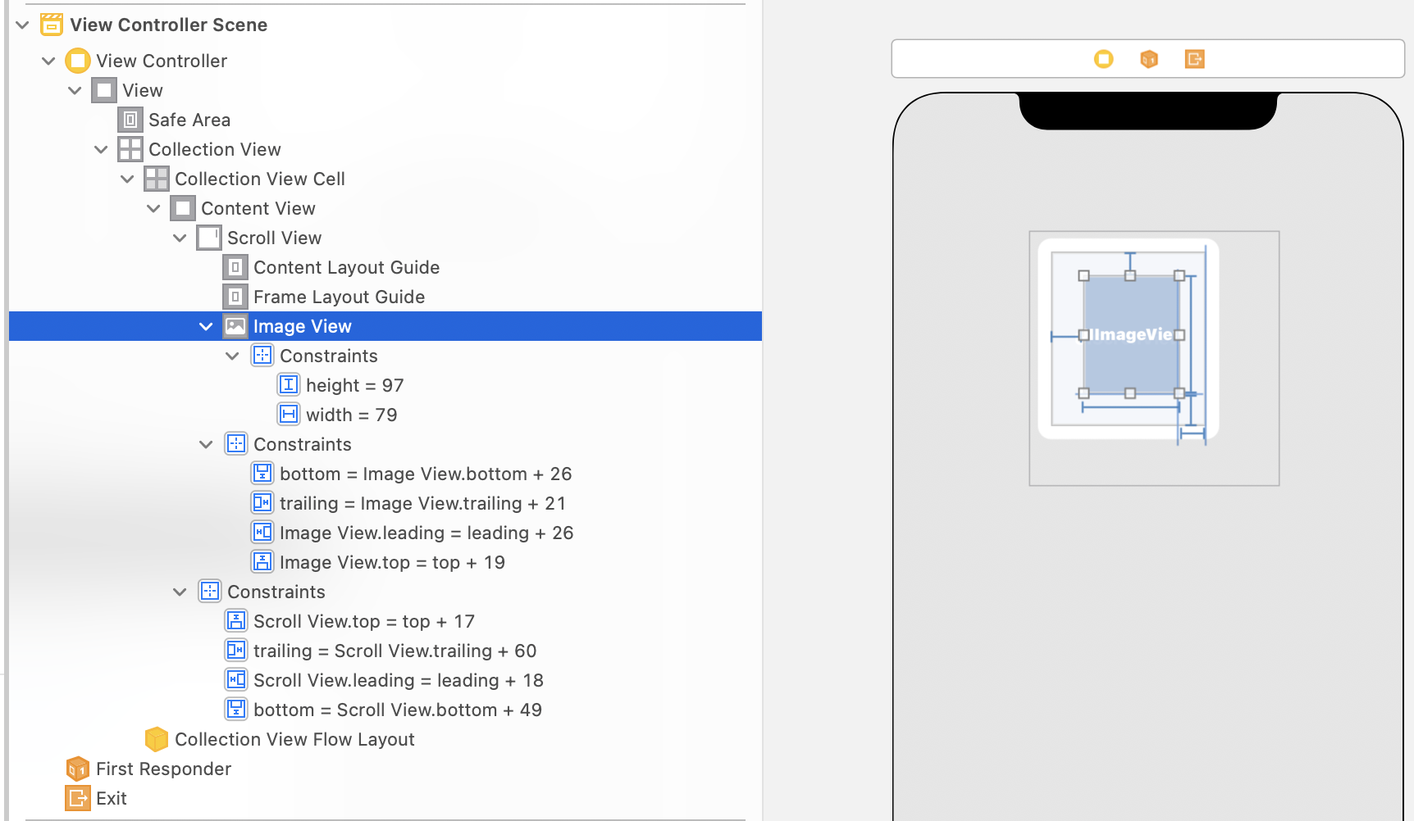1414x821 pixels.
Task: Click the UIImageView on the canvas
Action: coord(1131,334)
